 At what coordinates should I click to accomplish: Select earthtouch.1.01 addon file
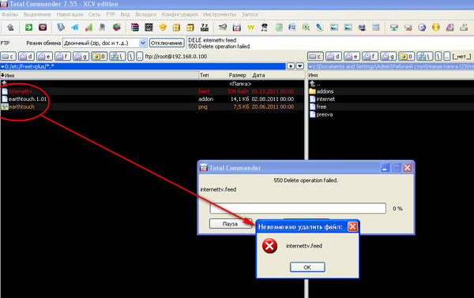[x=152, y=99]
